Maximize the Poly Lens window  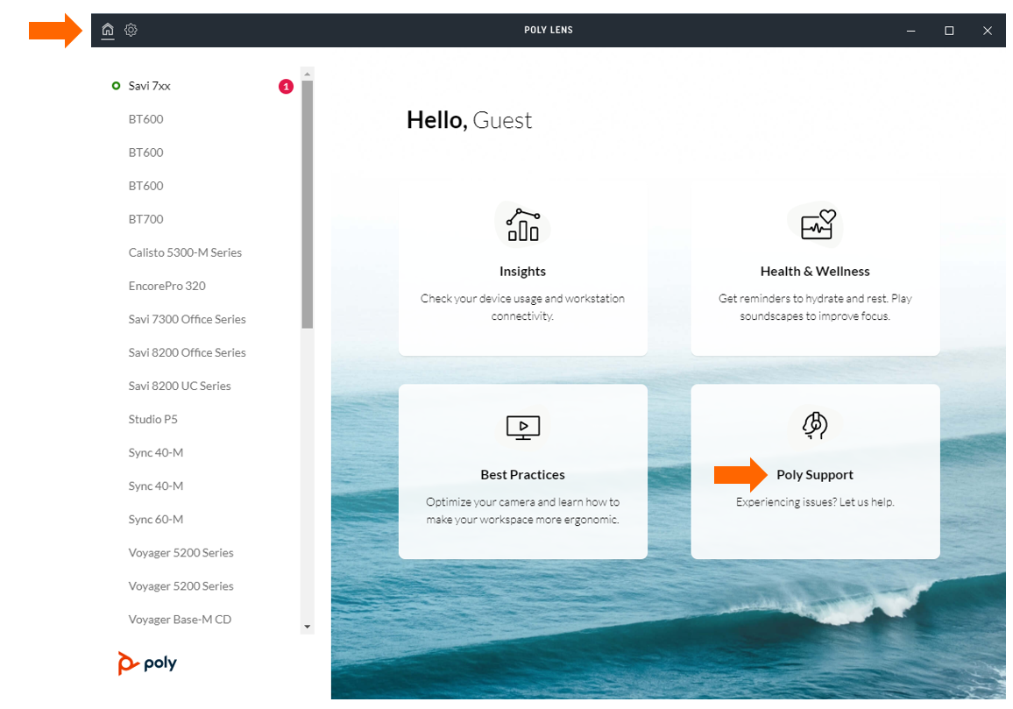948,31
